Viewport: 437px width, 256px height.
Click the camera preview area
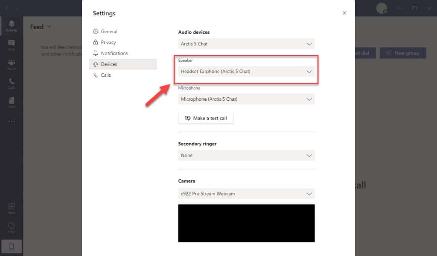click(246, 223)
